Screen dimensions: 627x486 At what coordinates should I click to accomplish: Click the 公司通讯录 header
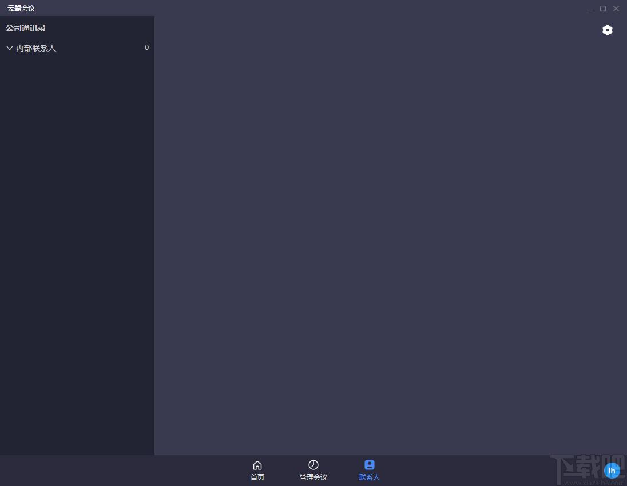pyautogui.click(x=26, y=28)
